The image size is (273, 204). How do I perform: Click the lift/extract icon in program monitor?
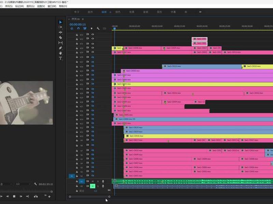[36, 197]
